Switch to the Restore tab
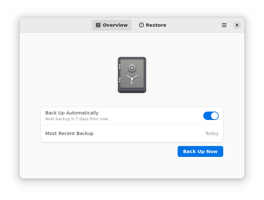The width and height of the screenshot is (264, 200). (x=153, y=25)
